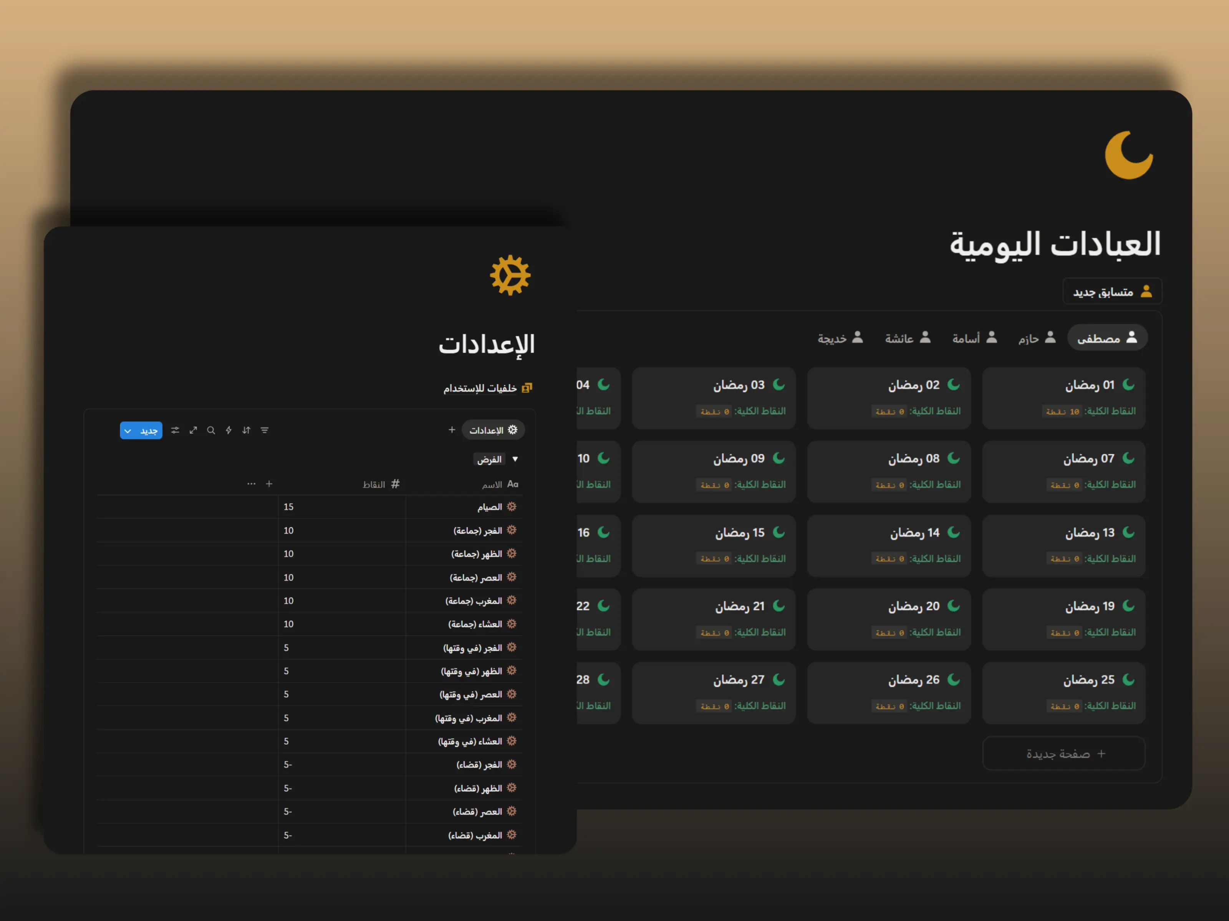Screen dimensions: 1229x921
Task: Collapse the الفرض group triangle
Action: click(x=515, y=459)
